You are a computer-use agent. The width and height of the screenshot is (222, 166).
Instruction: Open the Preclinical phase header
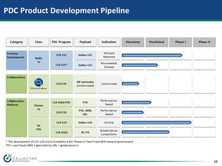[156, 42]
